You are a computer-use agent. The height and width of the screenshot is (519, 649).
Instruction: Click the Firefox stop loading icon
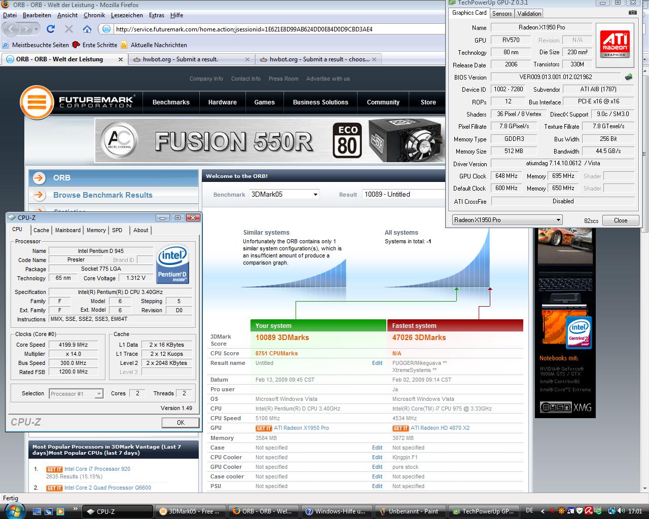click(69, 29)
